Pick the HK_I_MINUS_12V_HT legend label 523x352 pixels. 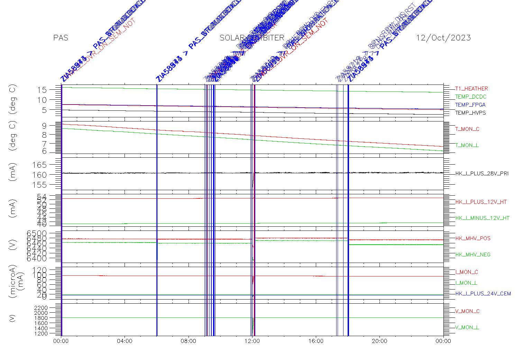483,218
